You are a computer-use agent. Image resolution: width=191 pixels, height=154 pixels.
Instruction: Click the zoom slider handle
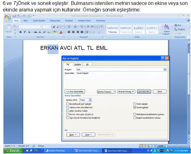177,146
